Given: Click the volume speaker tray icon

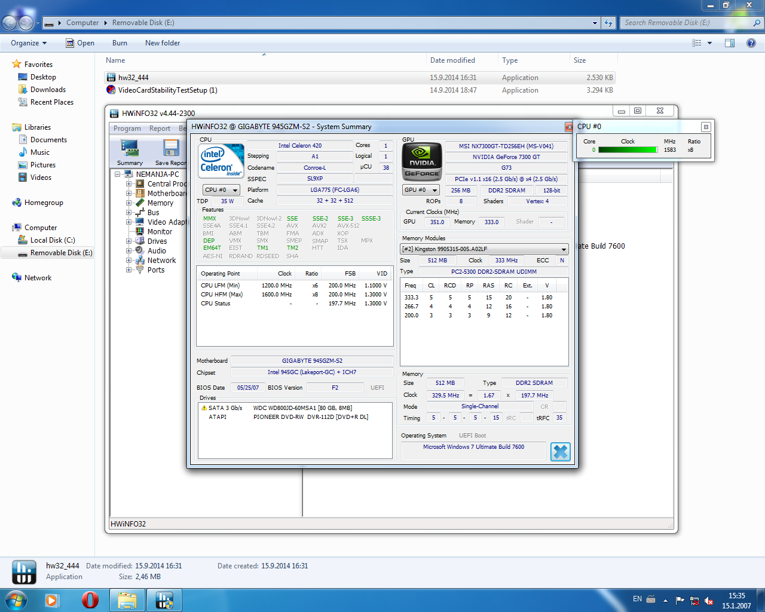Looking at the screenshot, I should 708,600.
